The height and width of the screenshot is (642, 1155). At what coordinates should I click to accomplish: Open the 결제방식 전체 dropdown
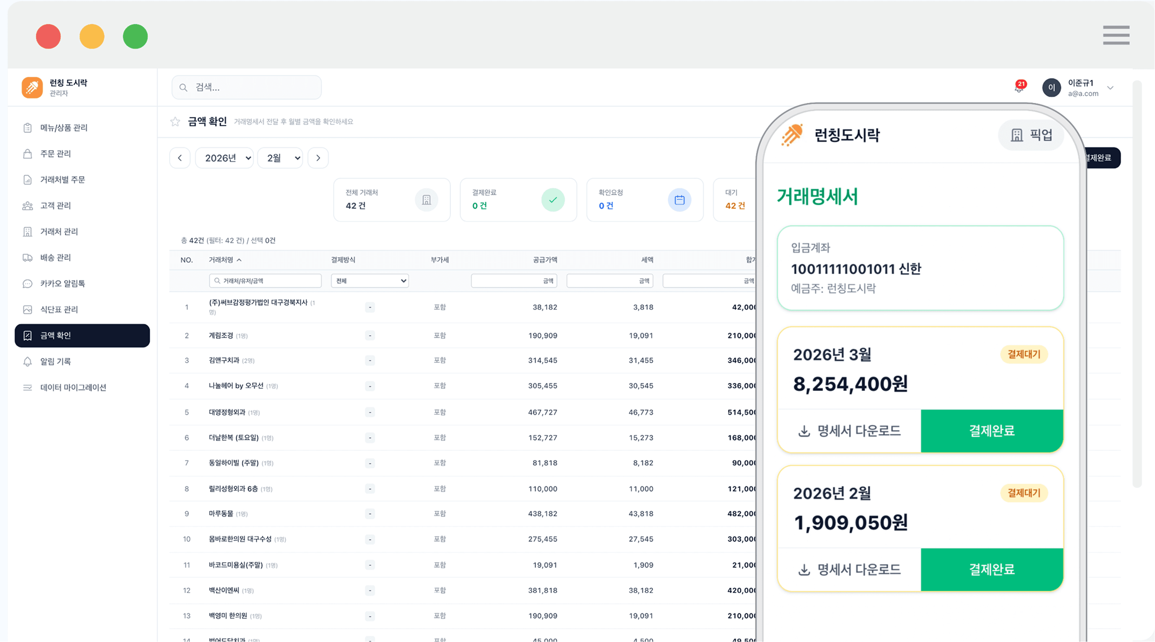pos(370,281)
